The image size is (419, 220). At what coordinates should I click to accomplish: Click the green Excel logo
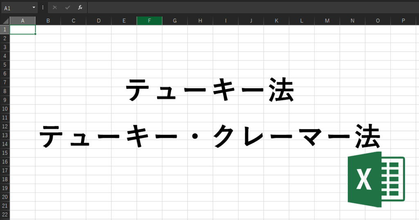[x=376, y=179]
